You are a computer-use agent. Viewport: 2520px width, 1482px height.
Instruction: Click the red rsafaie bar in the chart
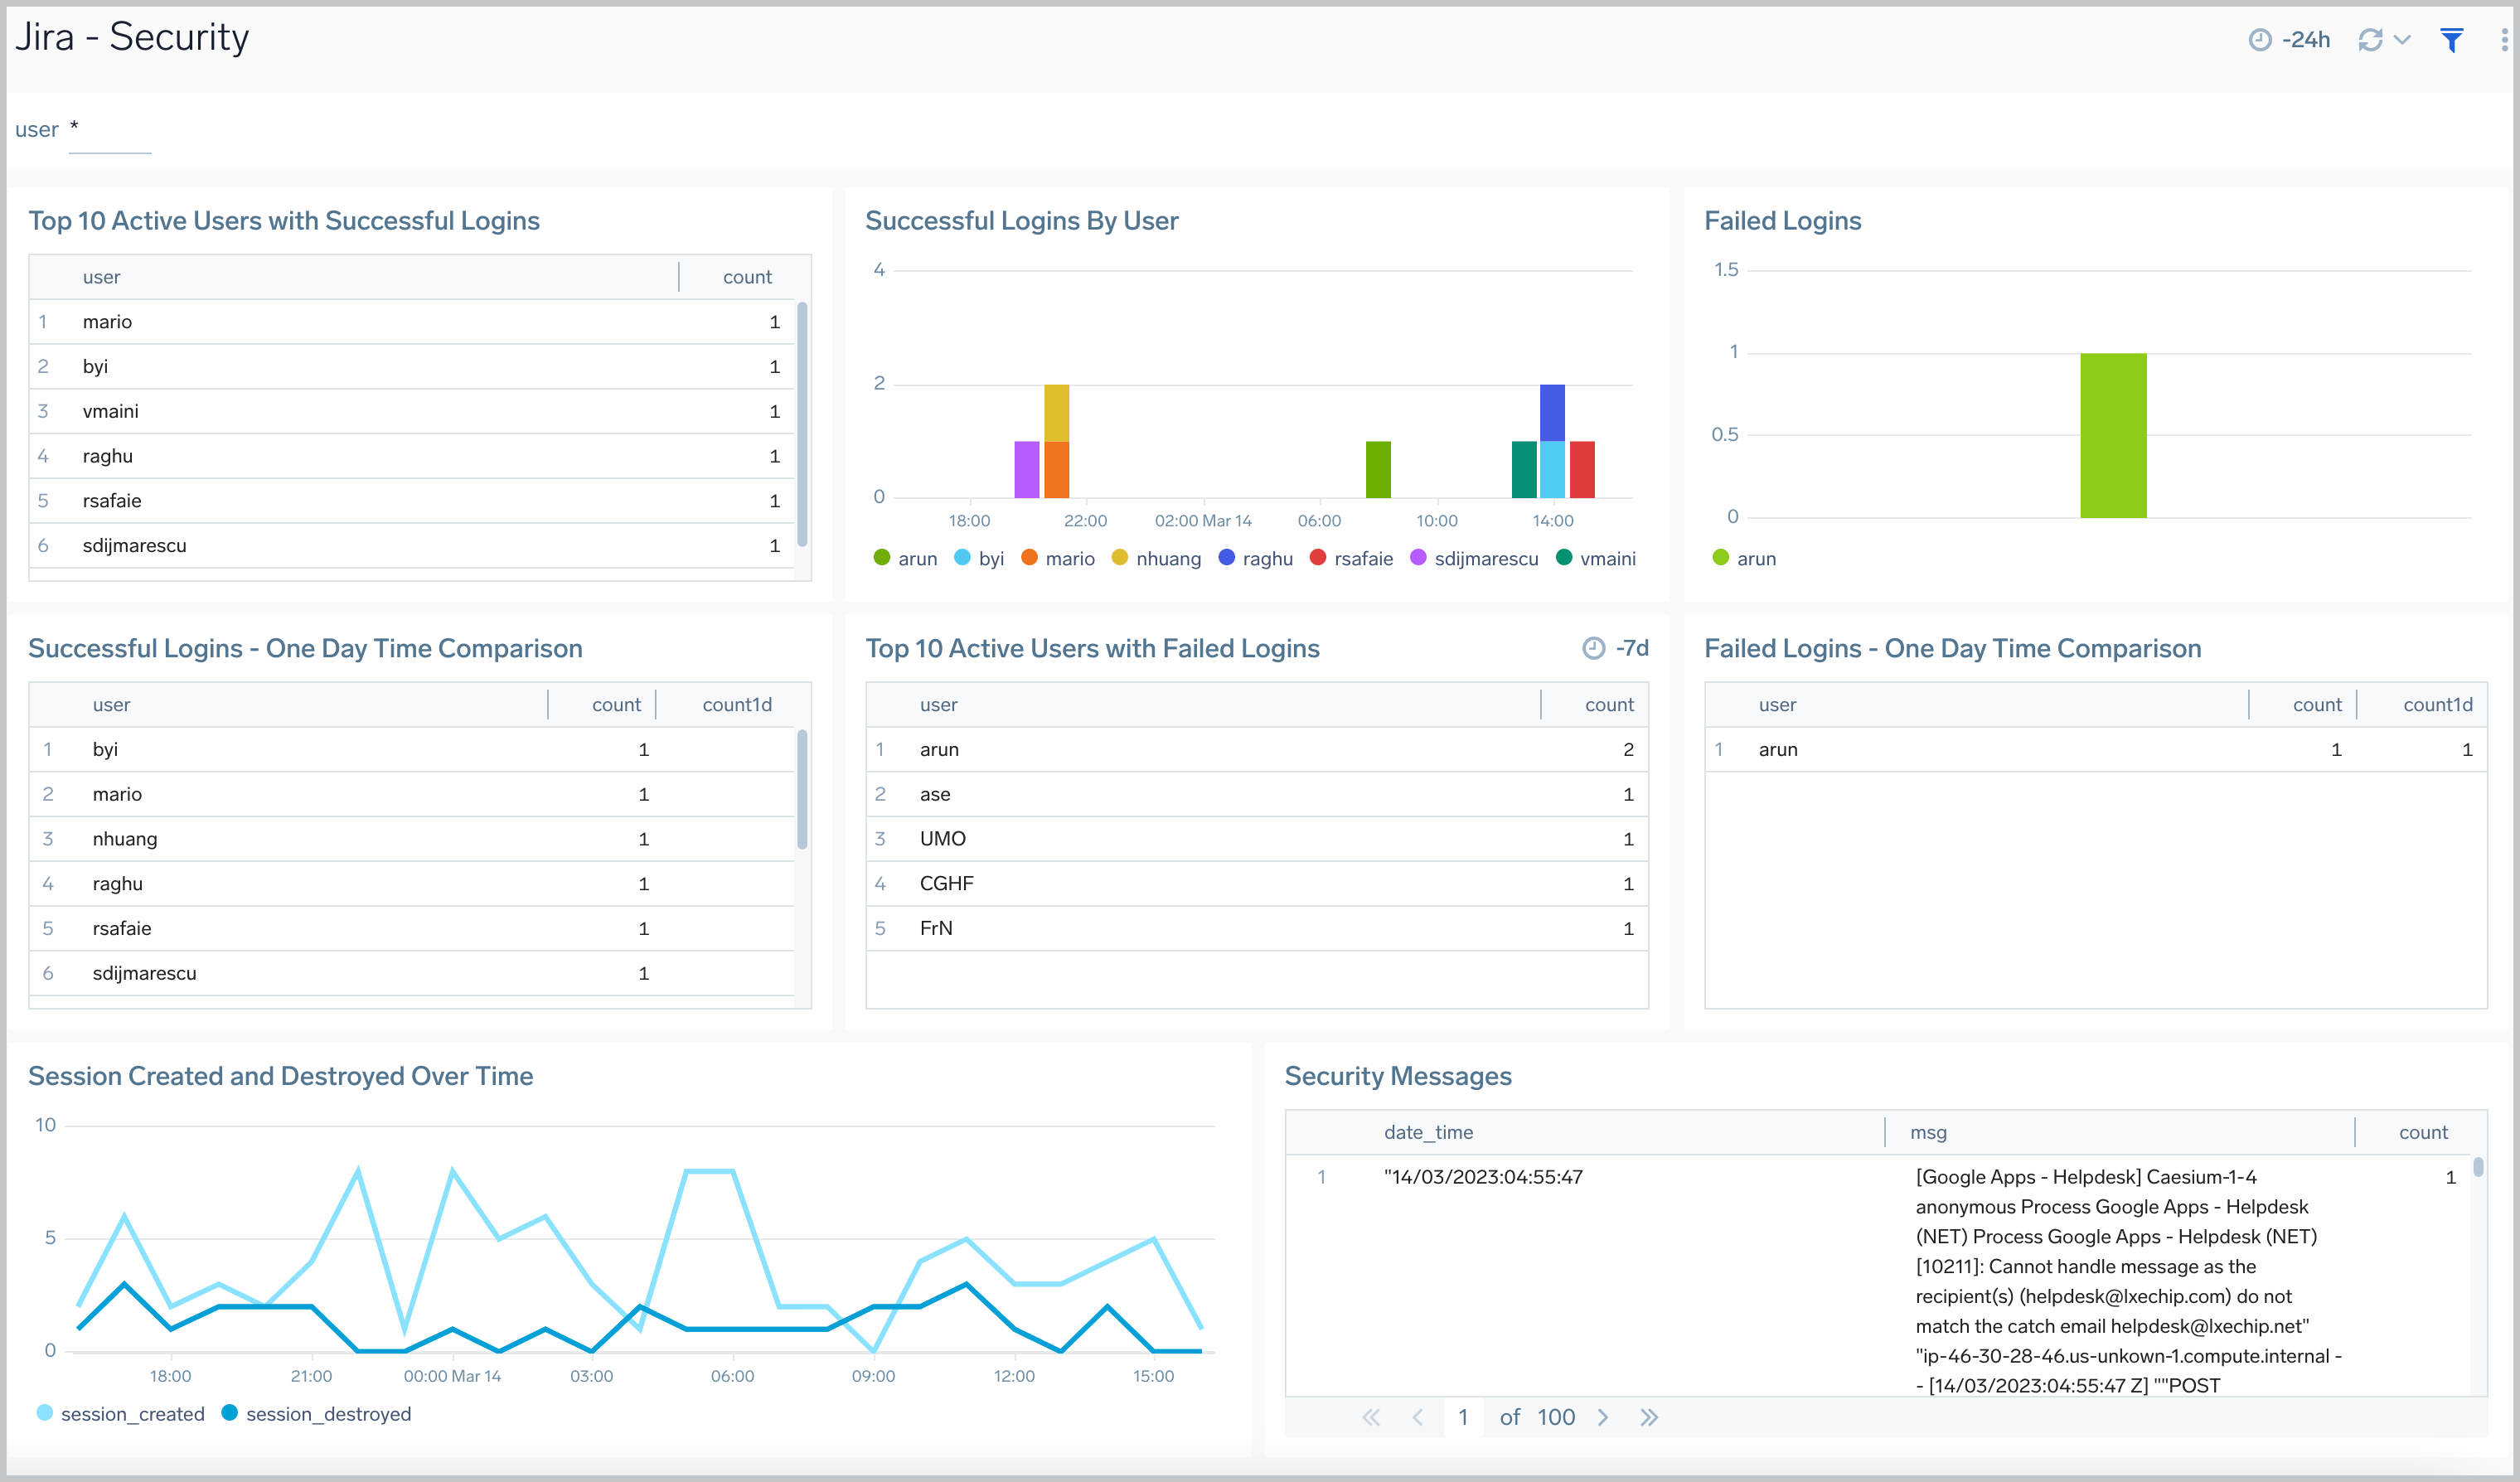click(1581, 469)
